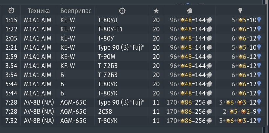The height and width of the screenshot is (133, 269).
Task: Sort by the Техника column header
Action: click(x=39, y=11)
